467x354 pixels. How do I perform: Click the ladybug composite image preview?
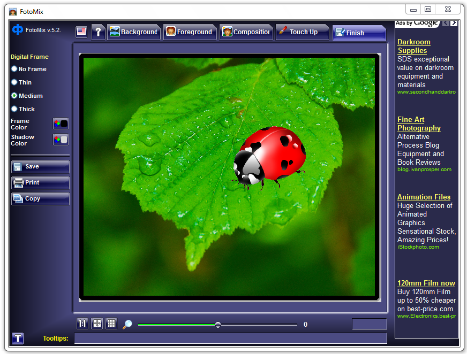tap(230, 178)
